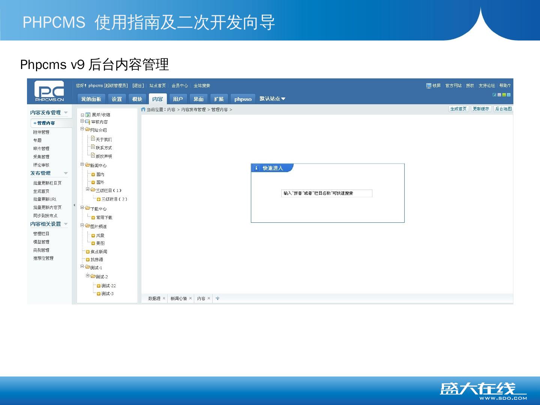540x405 pixels.
Task: Switch to the phpsso top tab
Action: click(x=243, y=99)
